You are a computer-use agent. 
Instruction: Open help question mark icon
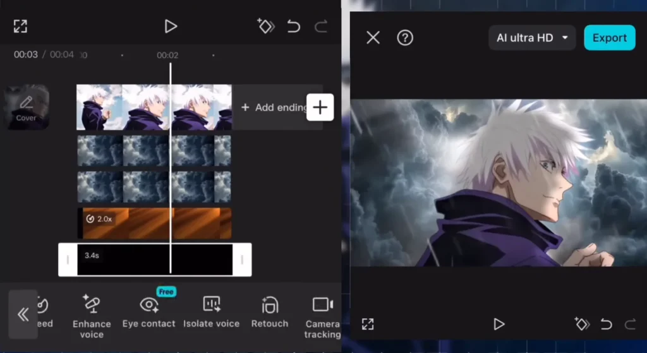[x=405, y=38]
